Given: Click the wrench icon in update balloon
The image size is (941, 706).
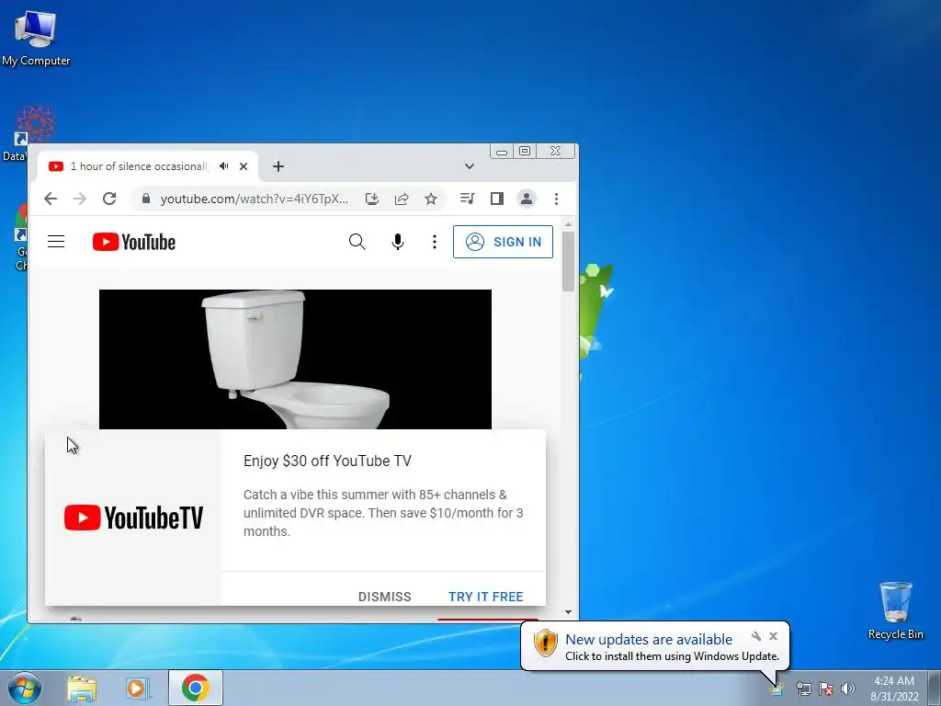Looking at the screenshot, I should click(756, 636).
